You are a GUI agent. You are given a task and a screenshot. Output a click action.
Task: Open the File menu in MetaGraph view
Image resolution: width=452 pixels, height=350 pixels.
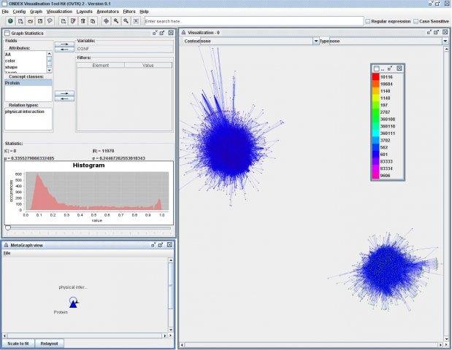pos(7,253)
